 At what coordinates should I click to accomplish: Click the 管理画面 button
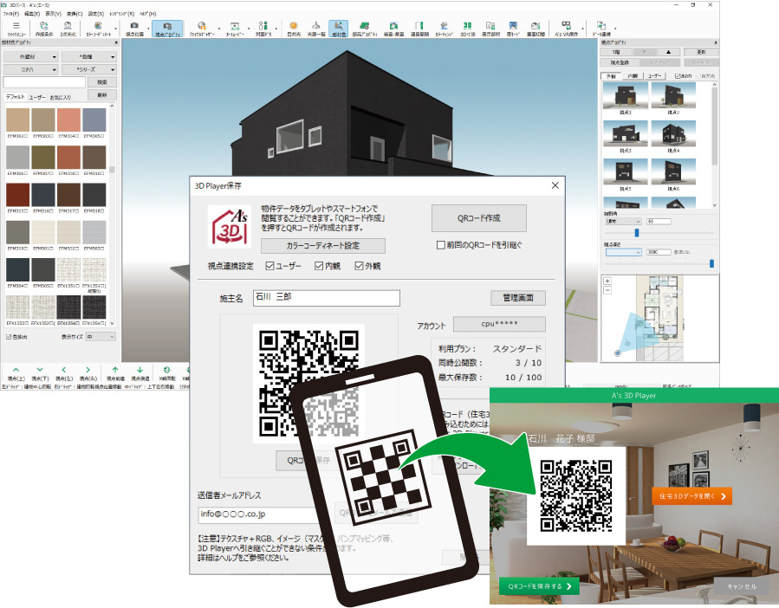[x=518, y=298]
